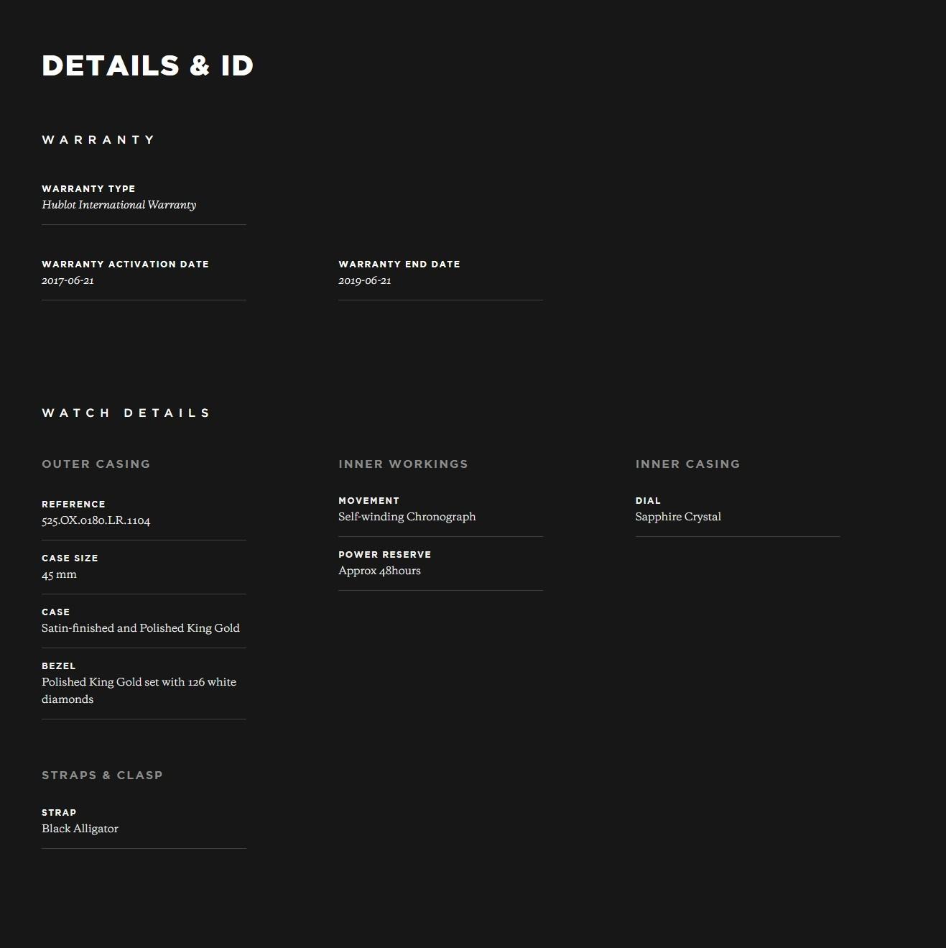The height and width of the screenshot is (948, 946).
Task: Click the WARRANTY TYPE label
Action: tap(88, 188)
